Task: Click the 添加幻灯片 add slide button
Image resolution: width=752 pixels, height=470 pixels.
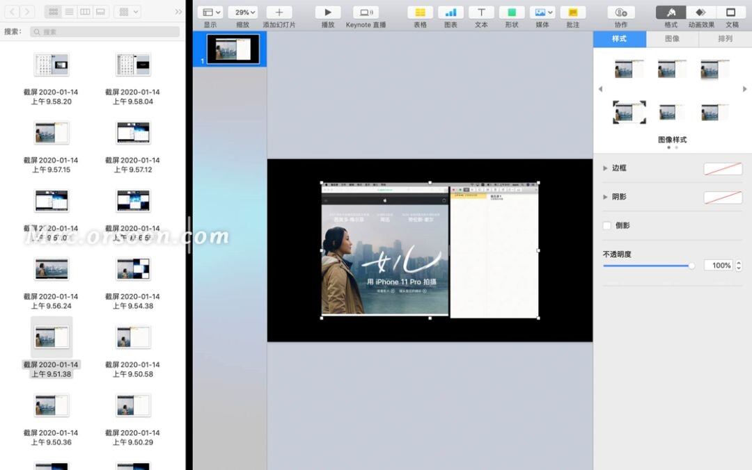Action: tap(279, 12)
